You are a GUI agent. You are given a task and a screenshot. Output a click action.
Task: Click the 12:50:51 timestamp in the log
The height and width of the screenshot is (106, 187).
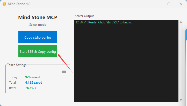tap(81, 22)
